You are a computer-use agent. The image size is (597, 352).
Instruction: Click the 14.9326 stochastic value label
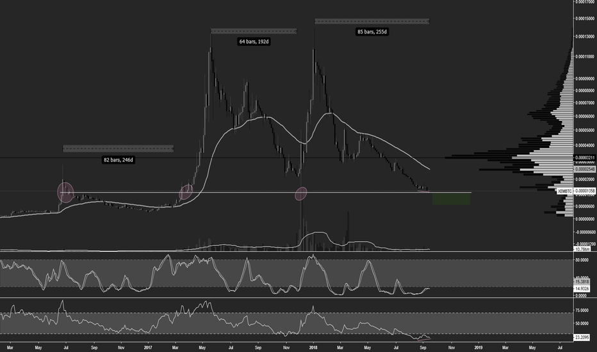pyautogui.click(x=582, y=289)
